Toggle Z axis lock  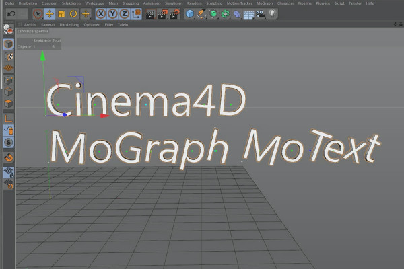[125, 14]
